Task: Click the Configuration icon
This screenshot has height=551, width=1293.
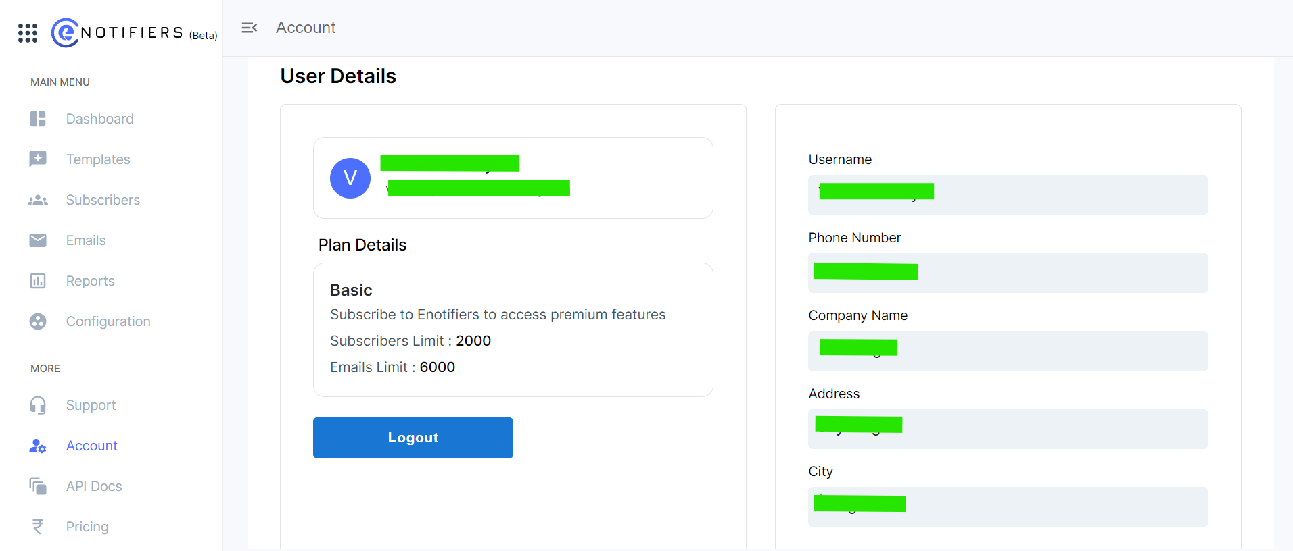Action: point(38,321)
